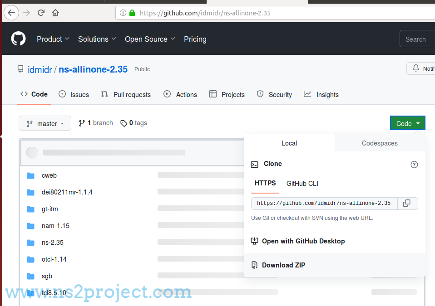
Task: Open the sgb folder
Action: [47, 276]
